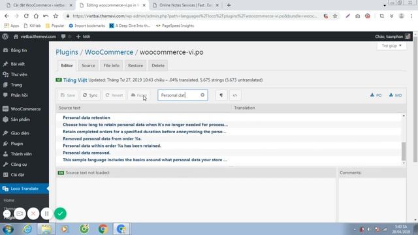Pause the screen recording

46,213
